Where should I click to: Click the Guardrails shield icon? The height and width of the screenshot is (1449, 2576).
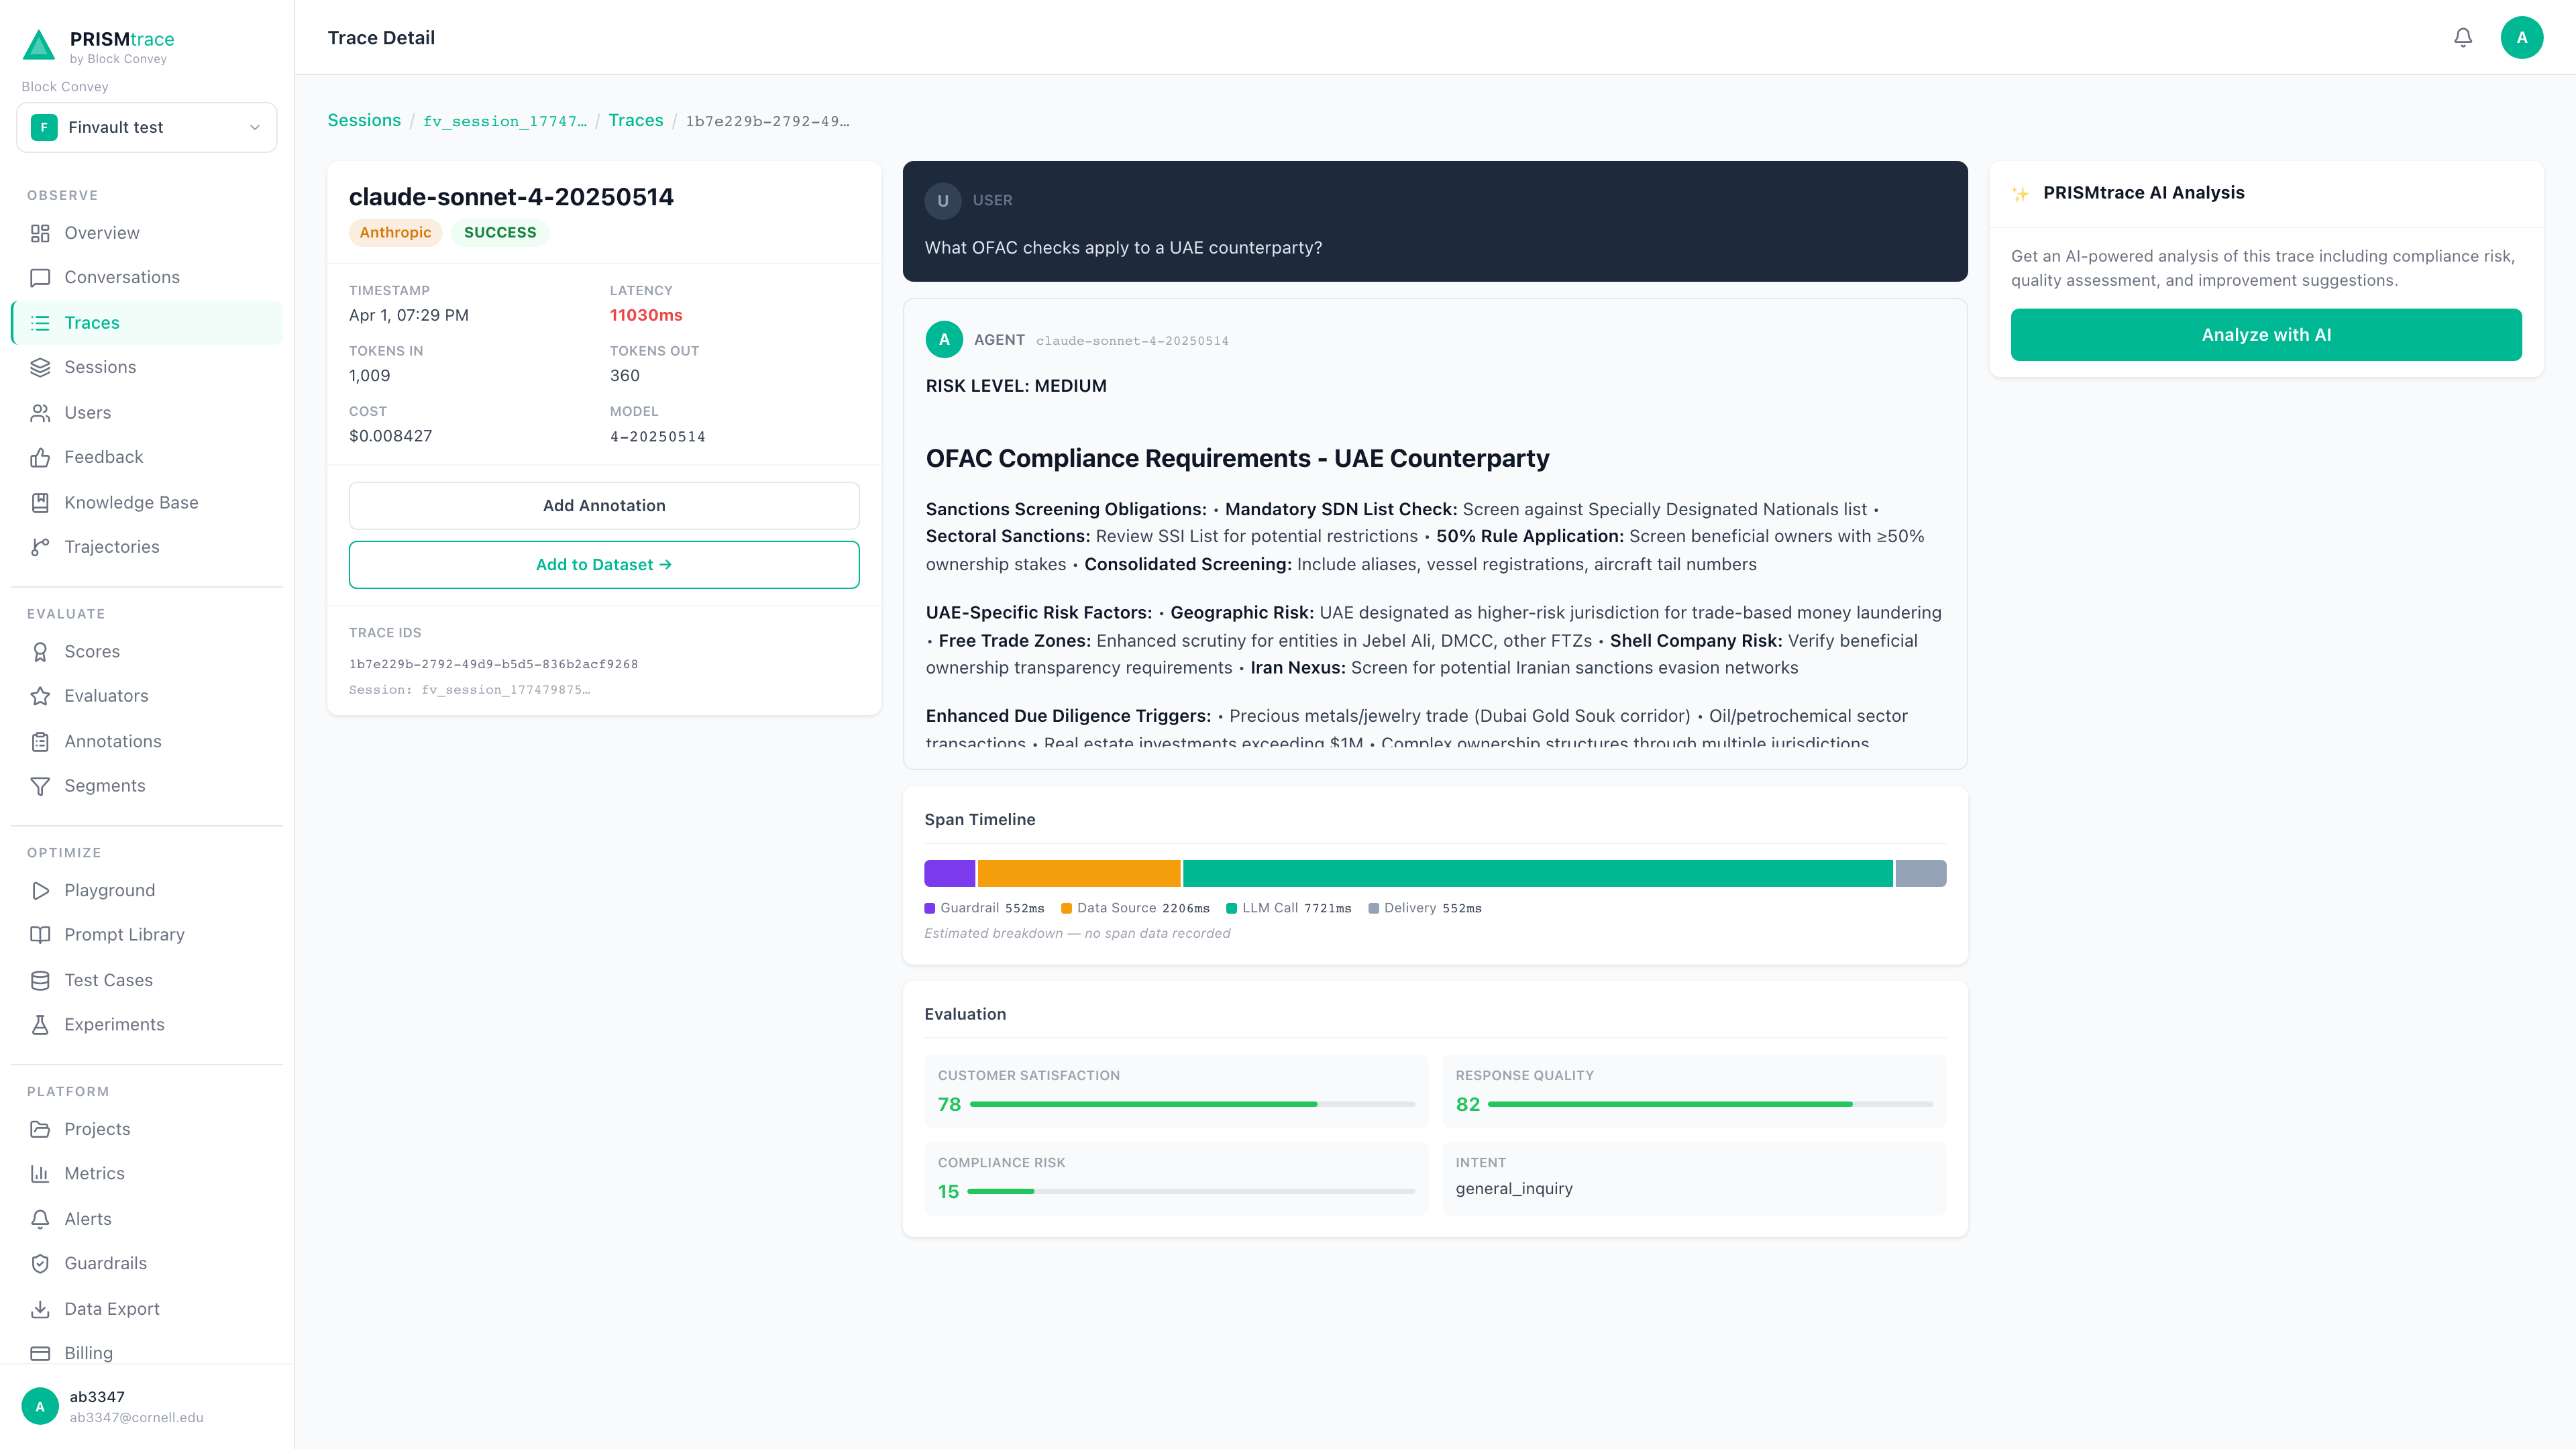click(40, 1263)
